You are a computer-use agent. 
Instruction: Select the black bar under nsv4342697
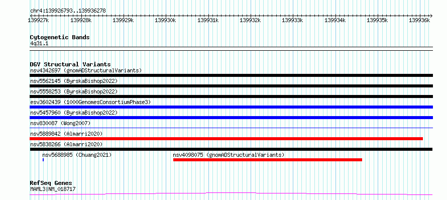pyautogui.click(x=231, y=75)
